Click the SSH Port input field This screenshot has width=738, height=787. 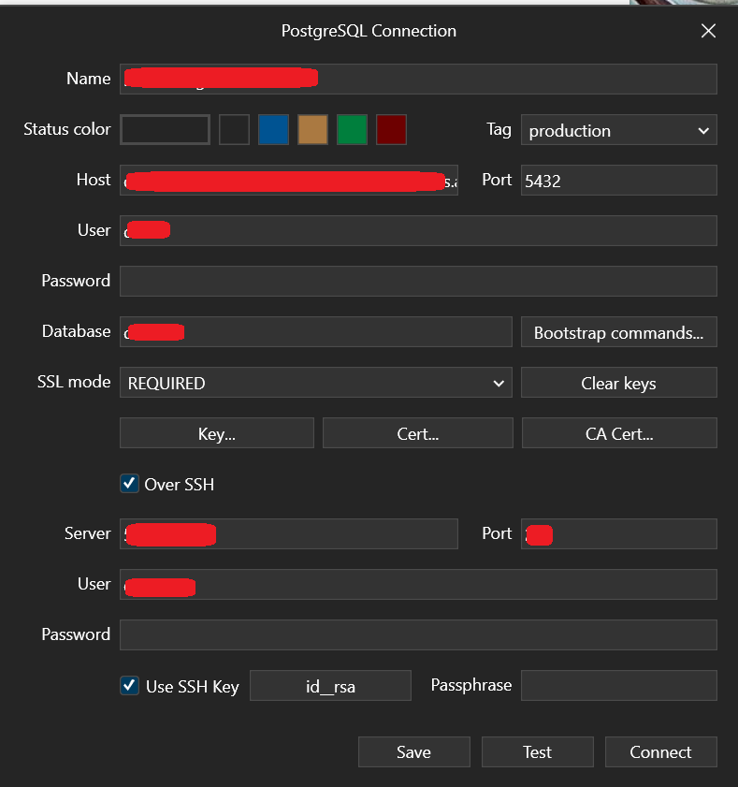tap(618, 533)
